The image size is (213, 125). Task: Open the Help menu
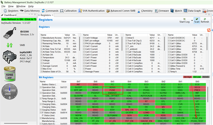[31, 6]
